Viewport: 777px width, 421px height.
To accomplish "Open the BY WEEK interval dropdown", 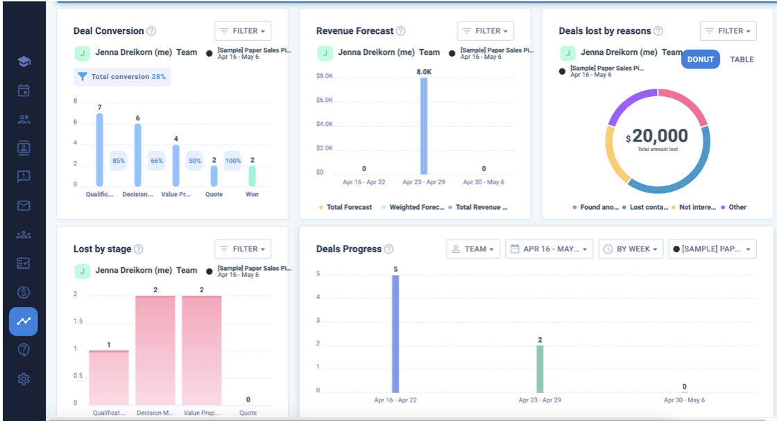I will coord(631,249).
